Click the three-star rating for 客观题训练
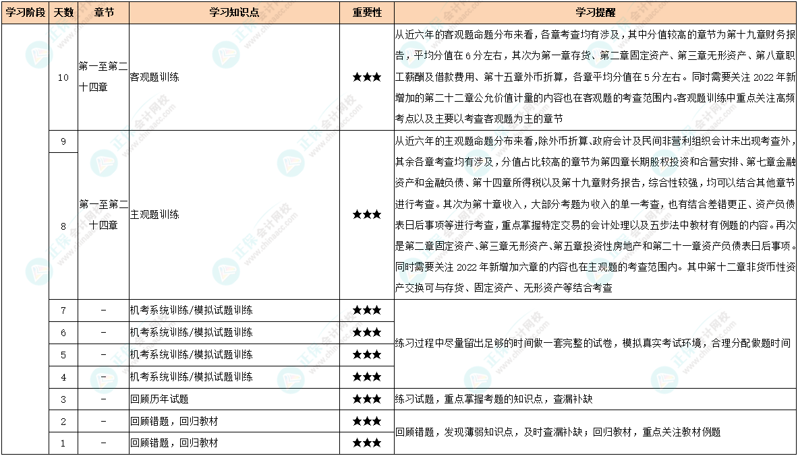The image size is (798, 456). pos(366,77)
